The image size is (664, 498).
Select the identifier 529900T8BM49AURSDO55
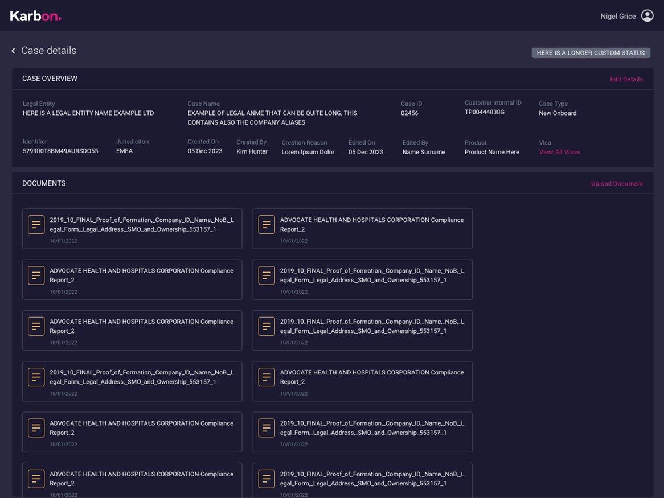(x=60, y=151)
